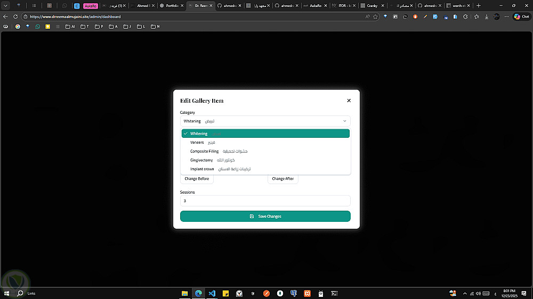
Task: Open the A bookmarks folder
Action: 113,27
